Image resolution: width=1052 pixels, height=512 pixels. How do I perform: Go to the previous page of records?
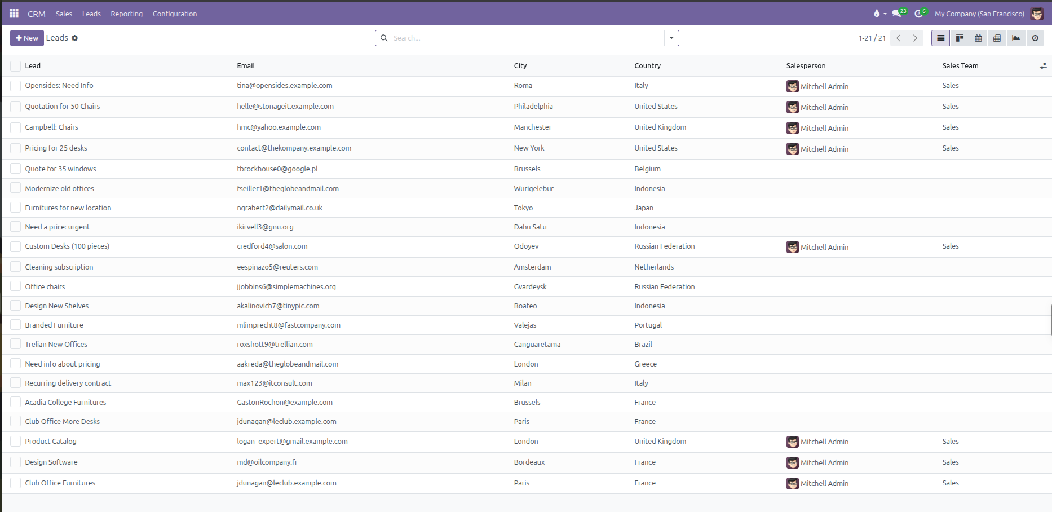pyautogui.click(x=899, y=38)
